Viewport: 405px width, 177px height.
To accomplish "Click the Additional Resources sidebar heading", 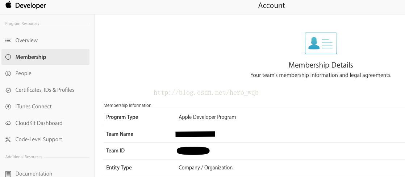I will click(x=24, y=157).
